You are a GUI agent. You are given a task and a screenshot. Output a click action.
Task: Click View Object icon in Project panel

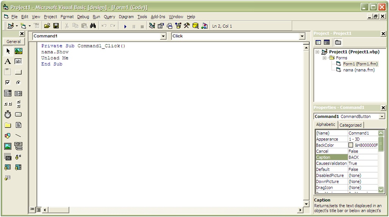[x=327, y=42]
